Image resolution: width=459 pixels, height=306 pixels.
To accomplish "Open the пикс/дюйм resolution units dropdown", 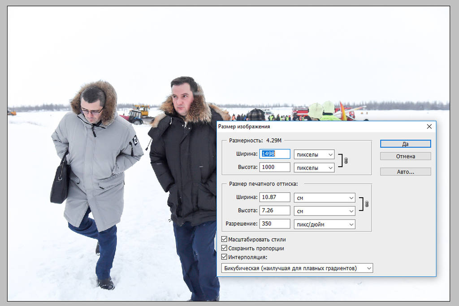I will pos(325,224).
